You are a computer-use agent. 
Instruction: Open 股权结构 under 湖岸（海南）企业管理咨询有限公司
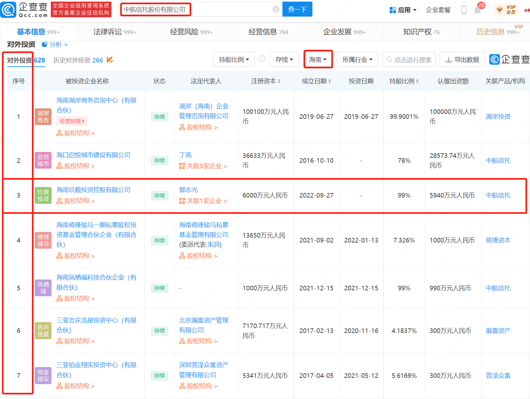198,127
